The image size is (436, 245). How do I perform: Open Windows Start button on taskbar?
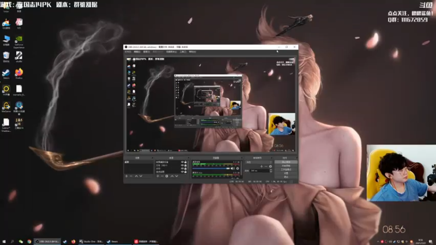point(4,242)
